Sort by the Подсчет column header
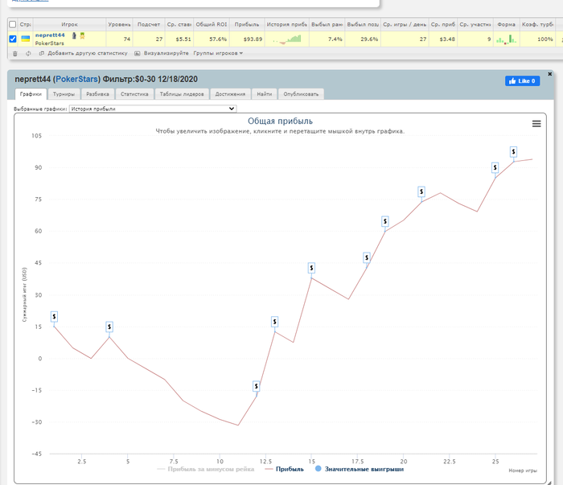Image resolution: width=563 pixels, height=485 pixels. point(149,24)
